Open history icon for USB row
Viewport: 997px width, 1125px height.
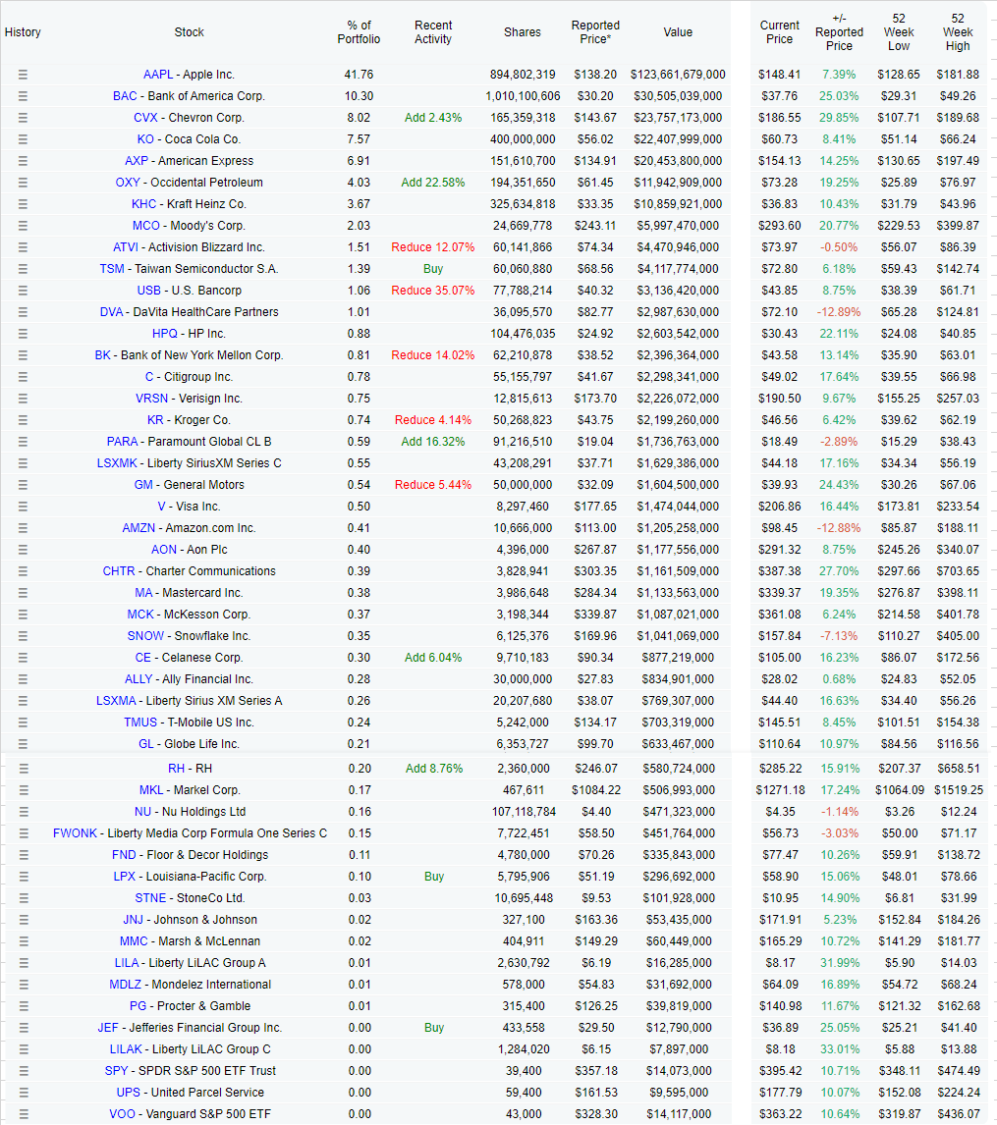point(23,291)
